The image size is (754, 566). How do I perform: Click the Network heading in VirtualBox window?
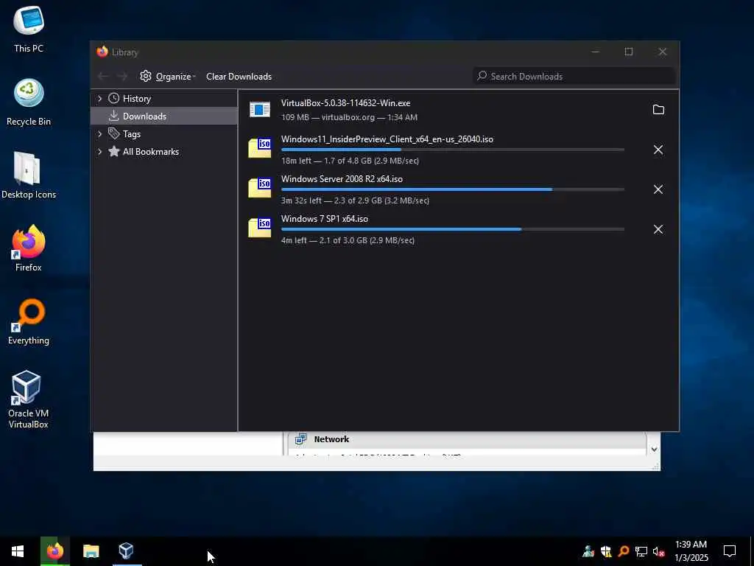[331, 439]
